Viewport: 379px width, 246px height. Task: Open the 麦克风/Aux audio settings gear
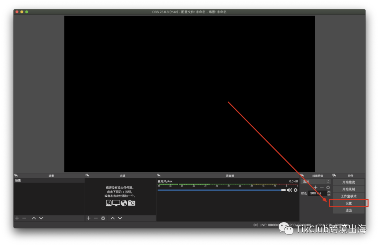[x=295, y=190]
